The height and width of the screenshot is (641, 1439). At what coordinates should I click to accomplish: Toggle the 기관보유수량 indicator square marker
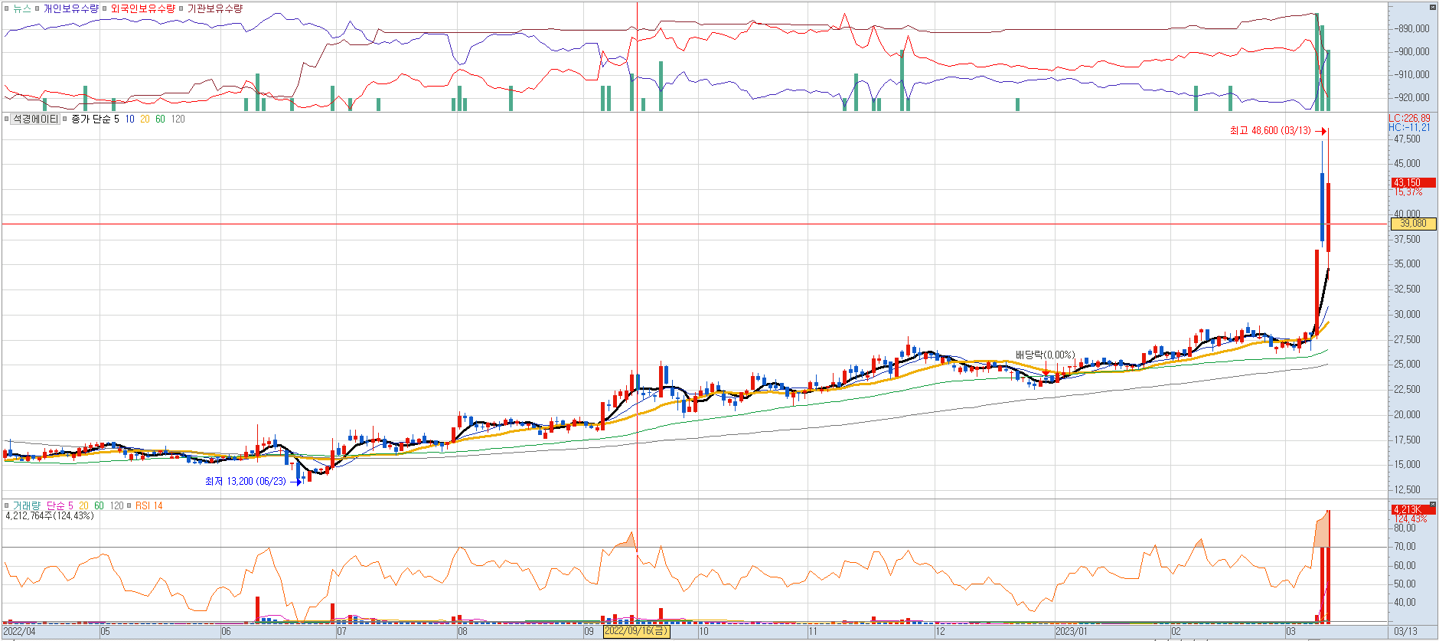(181, 9)
